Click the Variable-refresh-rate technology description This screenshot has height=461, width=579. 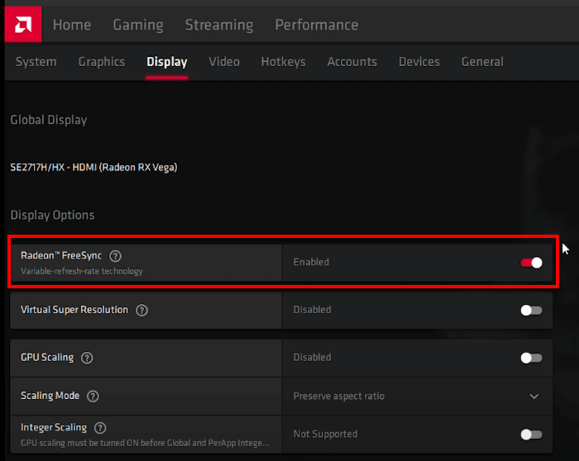[x=82, y=272]
